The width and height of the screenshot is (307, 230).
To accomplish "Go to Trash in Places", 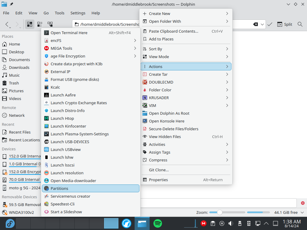I will (20, 83).
